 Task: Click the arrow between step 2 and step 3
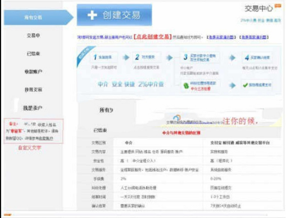[170, 58]
